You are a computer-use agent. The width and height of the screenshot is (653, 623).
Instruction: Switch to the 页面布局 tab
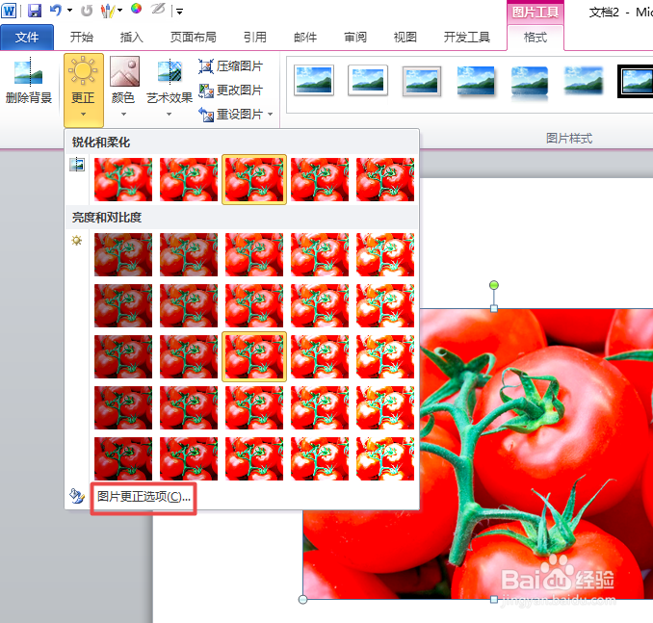coord(194,38)
